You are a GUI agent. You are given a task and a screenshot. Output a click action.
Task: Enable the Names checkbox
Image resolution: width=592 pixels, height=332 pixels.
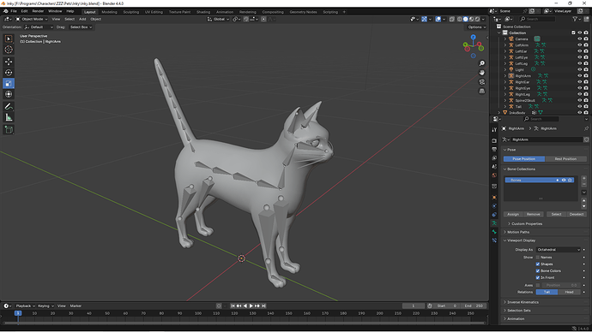pos(538,258)
